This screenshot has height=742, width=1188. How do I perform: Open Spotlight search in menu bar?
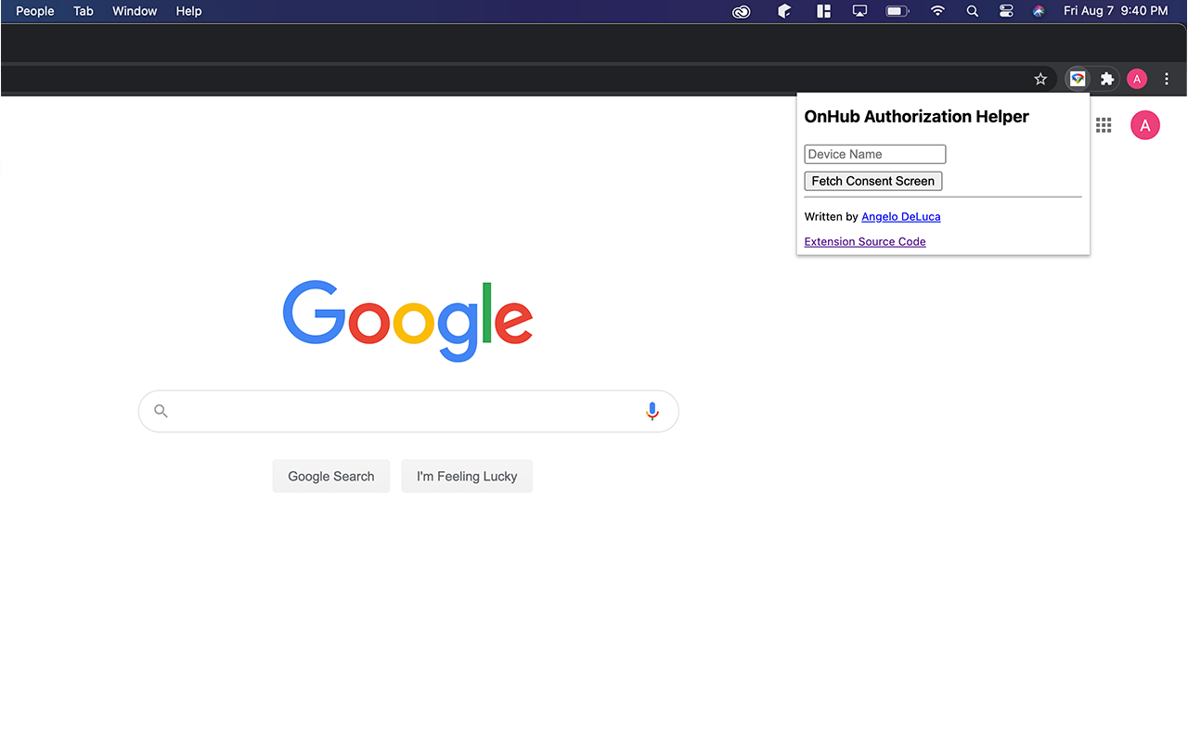pyautogui.click(x=973, y=11)
